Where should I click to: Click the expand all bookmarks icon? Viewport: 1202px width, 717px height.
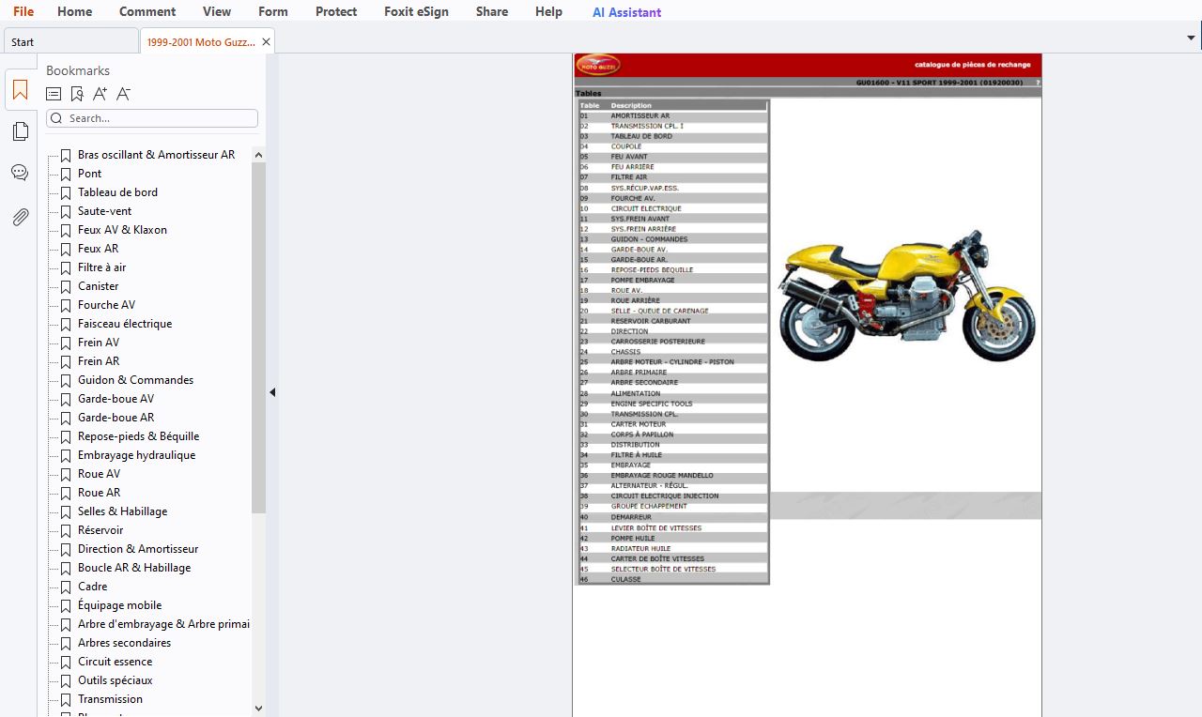(54, 94)
